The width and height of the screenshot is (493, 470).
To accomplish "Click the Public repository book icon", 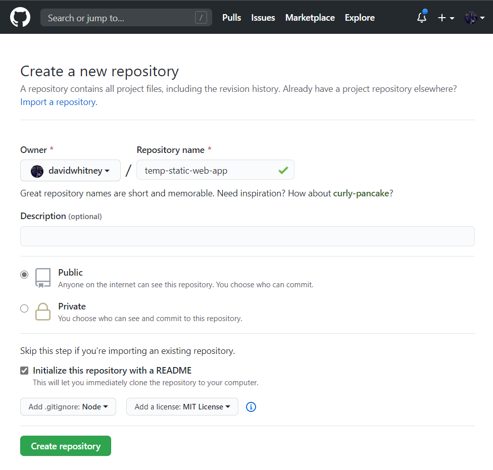I will [43, 278].
